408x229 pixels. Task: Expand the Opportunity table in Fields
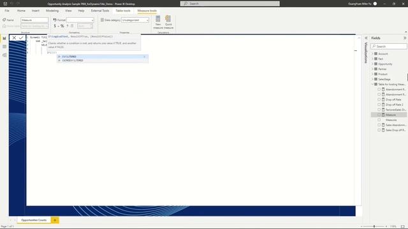tap(372, 64)
